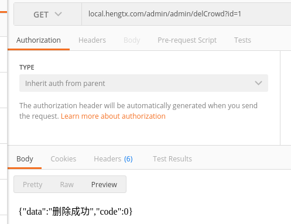
Task: Switch to the Authorization tab
Action: click(x=39, y=40)
